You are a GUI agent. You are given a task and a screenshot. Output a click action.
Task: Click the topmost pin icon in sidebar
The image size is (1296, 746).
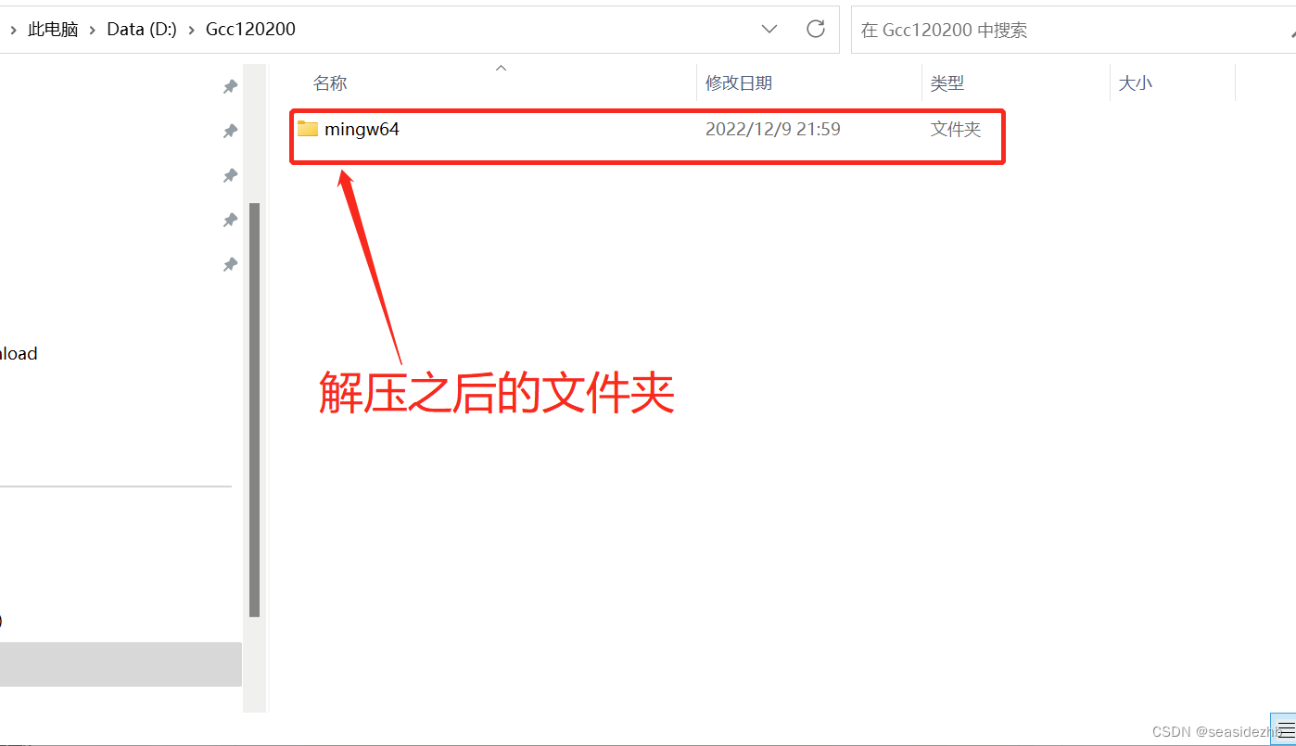[230, 86]
